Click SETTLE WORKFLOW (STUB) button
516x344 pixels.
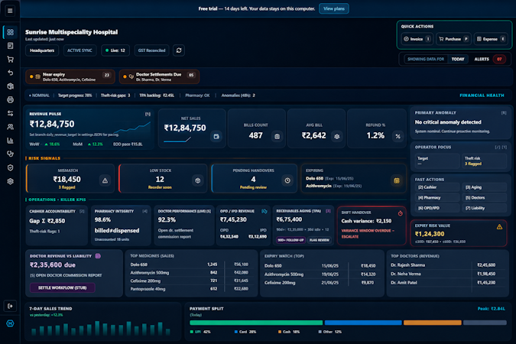[x=63, y=287]
